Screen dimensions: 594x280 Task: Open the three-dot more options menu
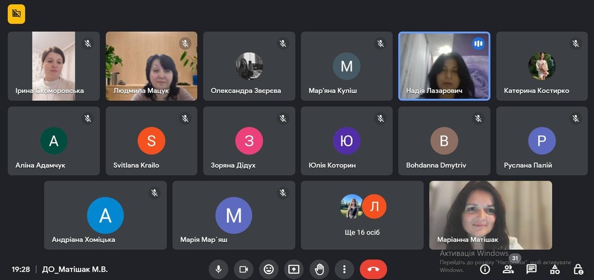(x=344, y=269)
